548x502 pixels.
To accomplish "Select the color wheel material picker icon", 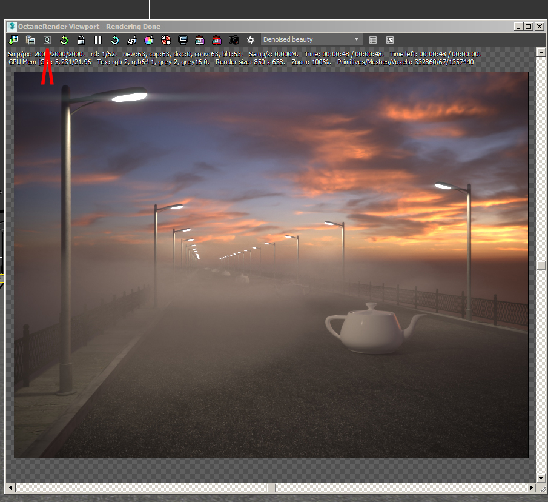I will [149, 40].
